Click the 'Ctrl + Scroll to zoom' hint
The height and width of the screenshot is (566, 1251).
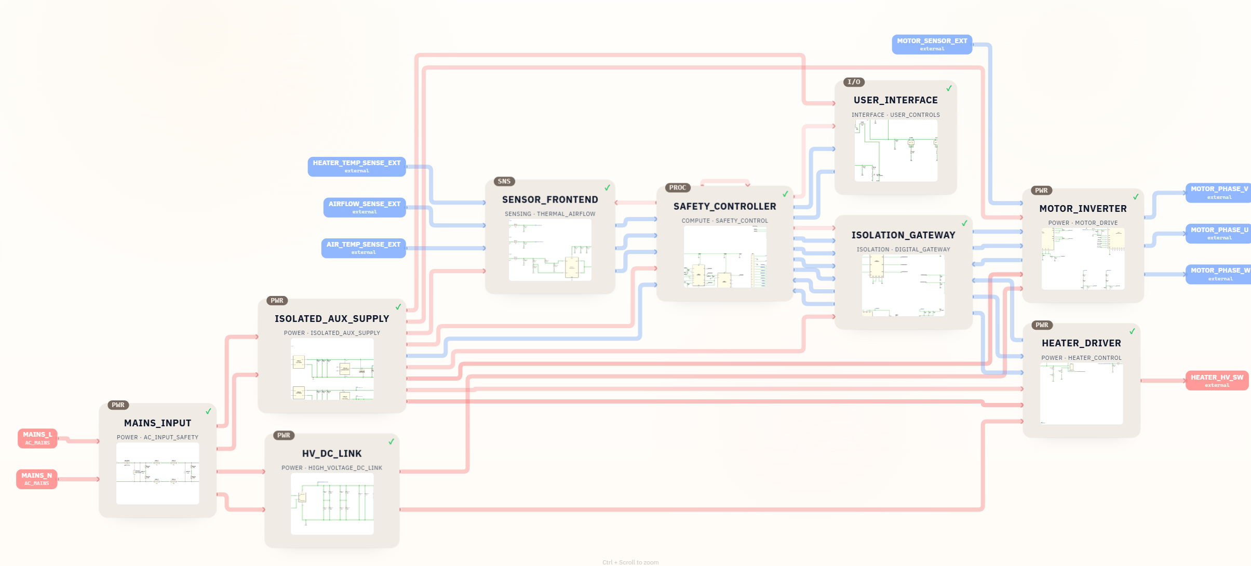click(x=630, y=562)
